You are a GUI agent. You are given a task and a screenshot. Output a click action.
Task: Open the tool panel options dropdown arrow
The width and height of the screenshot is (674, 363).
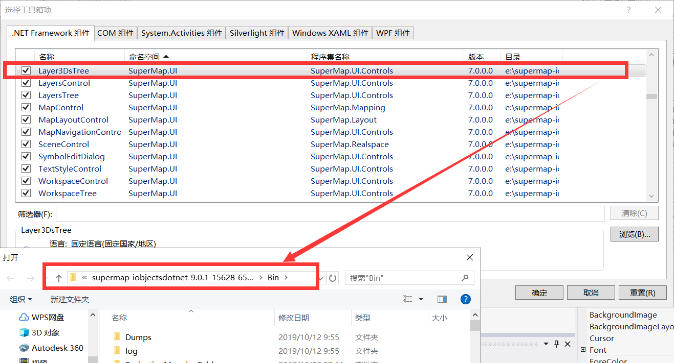coord(546,344)
